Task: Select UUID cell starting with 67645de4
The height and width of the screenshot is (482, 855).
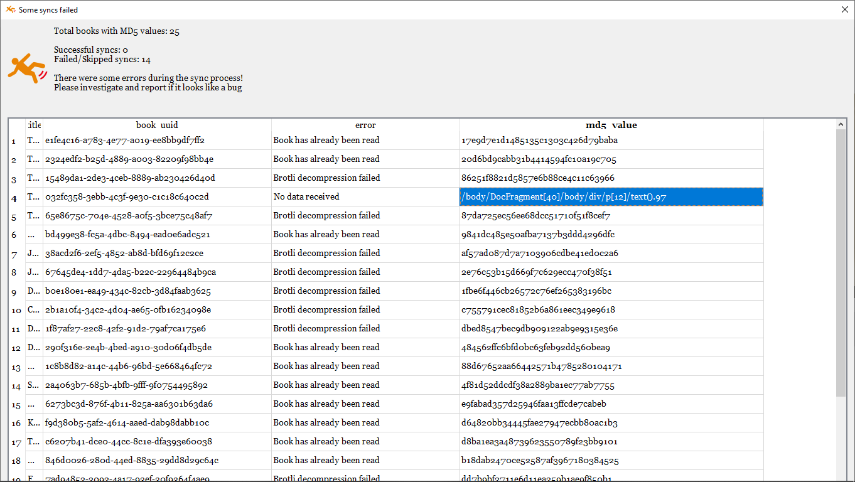Action: tap(157, 272)
